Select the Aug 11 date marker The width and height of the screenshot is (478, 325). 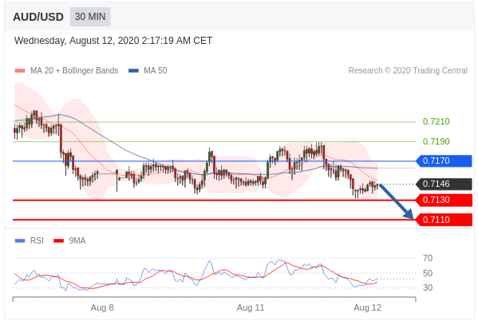(x=251, y=307)
